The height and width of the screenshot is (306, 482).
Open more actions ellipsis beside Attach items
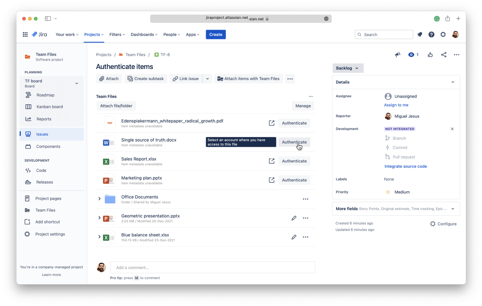pos(290,79)
